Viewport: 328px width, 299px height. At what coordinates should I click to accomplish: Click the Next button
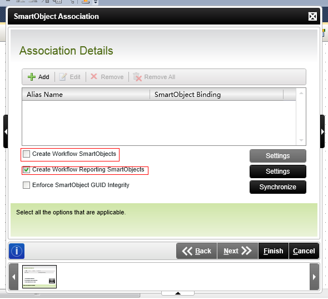point(237,251)
